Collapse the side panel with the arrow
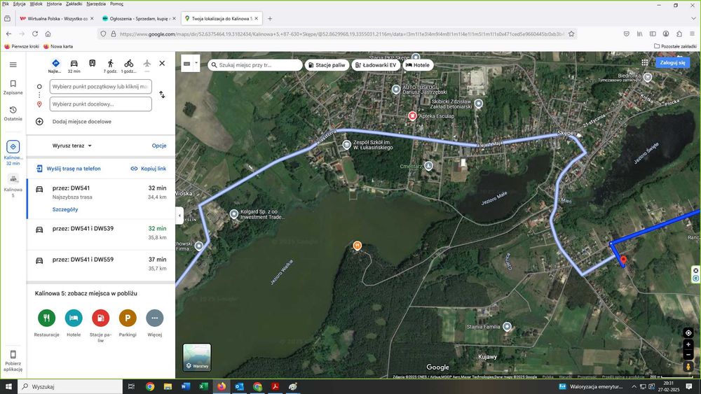Screen dimensions: 701x394 (179, 216)
